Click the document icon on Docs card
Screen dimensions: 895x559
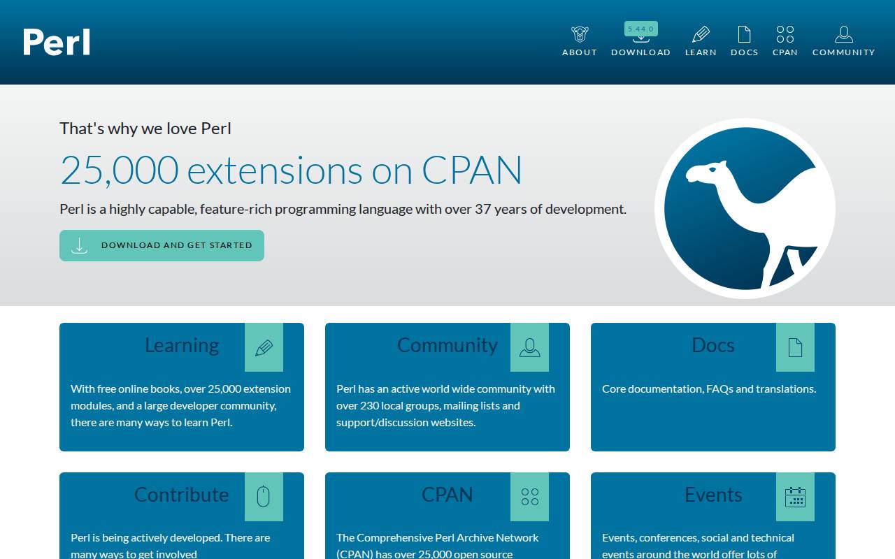tap(795, 347)
